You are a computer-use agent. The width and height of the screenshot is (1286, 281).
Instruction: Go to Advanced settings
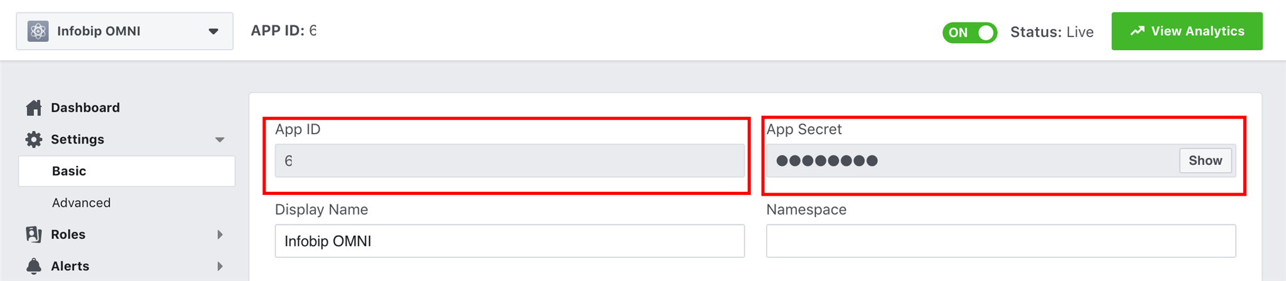82,203
